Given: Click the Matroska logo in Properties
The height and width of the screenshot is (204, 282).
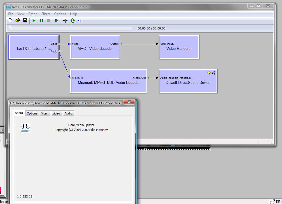Looking at the screenshot, I should (25, 128).
